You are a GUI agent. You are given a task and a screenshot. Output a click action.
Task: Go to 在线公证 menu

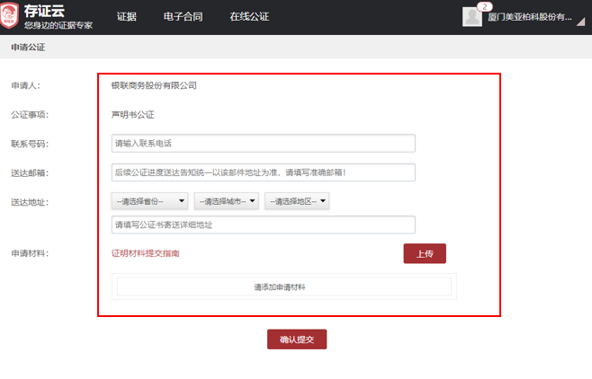click(249, 16)
